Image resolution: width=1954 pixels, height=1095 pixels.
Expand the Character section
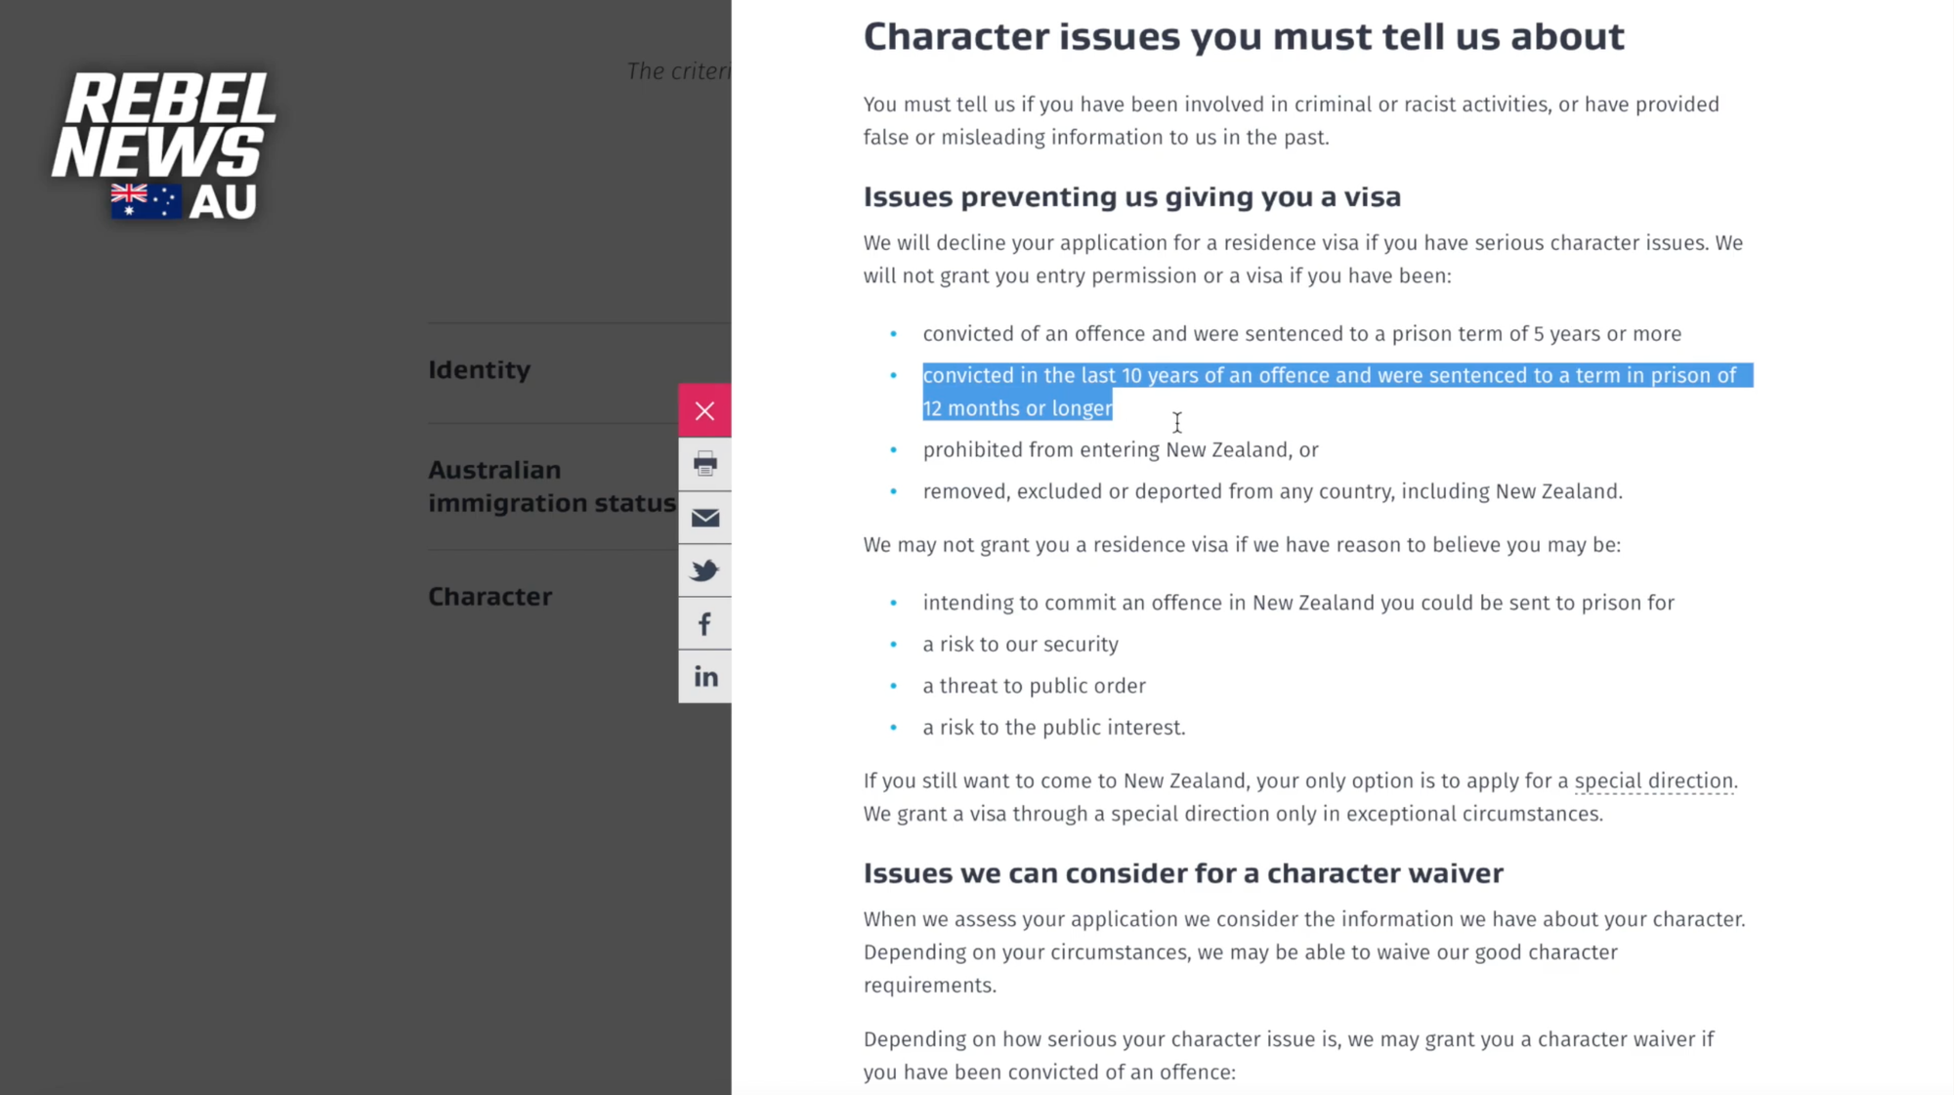pyautogui.click(x=489, y=597)
